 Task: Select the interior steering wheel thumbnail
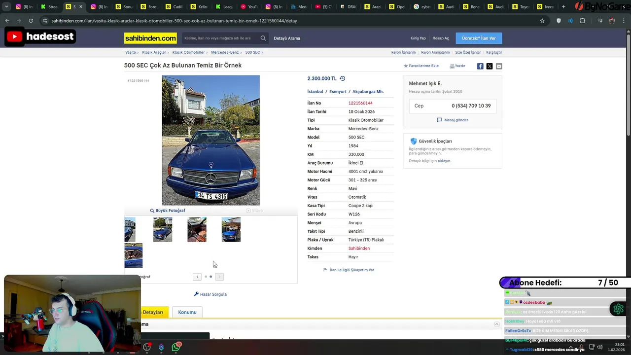tap(197, 230)
